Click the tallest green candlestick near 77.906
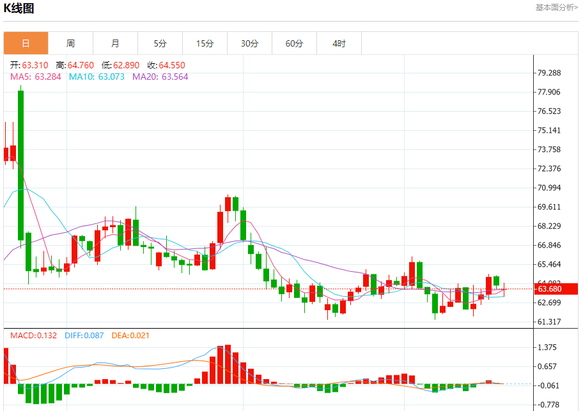 click(x=21, y=165)
